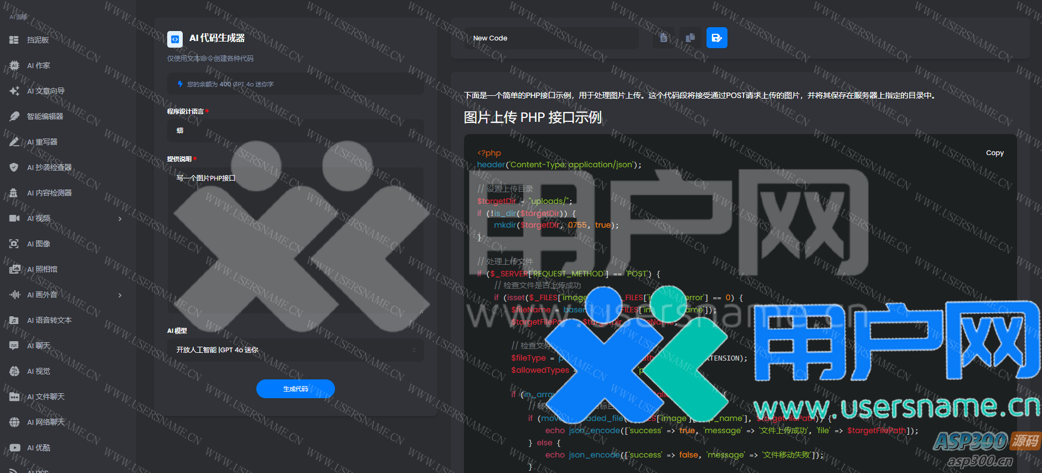1042x473 pixels.
Task: Click the 仅使用文本命令创建各种代码 subtitle
Action: click(x=210, y=58)
